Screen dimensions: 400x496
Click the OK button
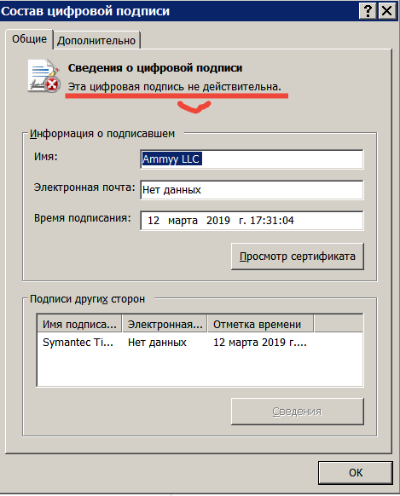coord(356,473)
